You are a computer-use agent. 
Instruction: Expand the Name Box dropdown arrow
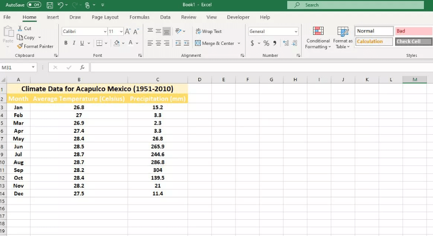click(33, 67)
